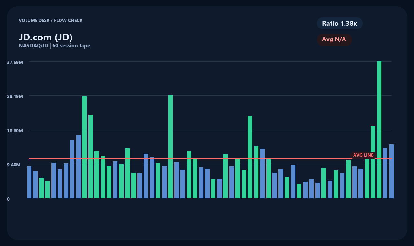The height and width of the screenshot is (246, 414).
Task: Click the Ratio 1.38x pill
Action: coord(340,23)
